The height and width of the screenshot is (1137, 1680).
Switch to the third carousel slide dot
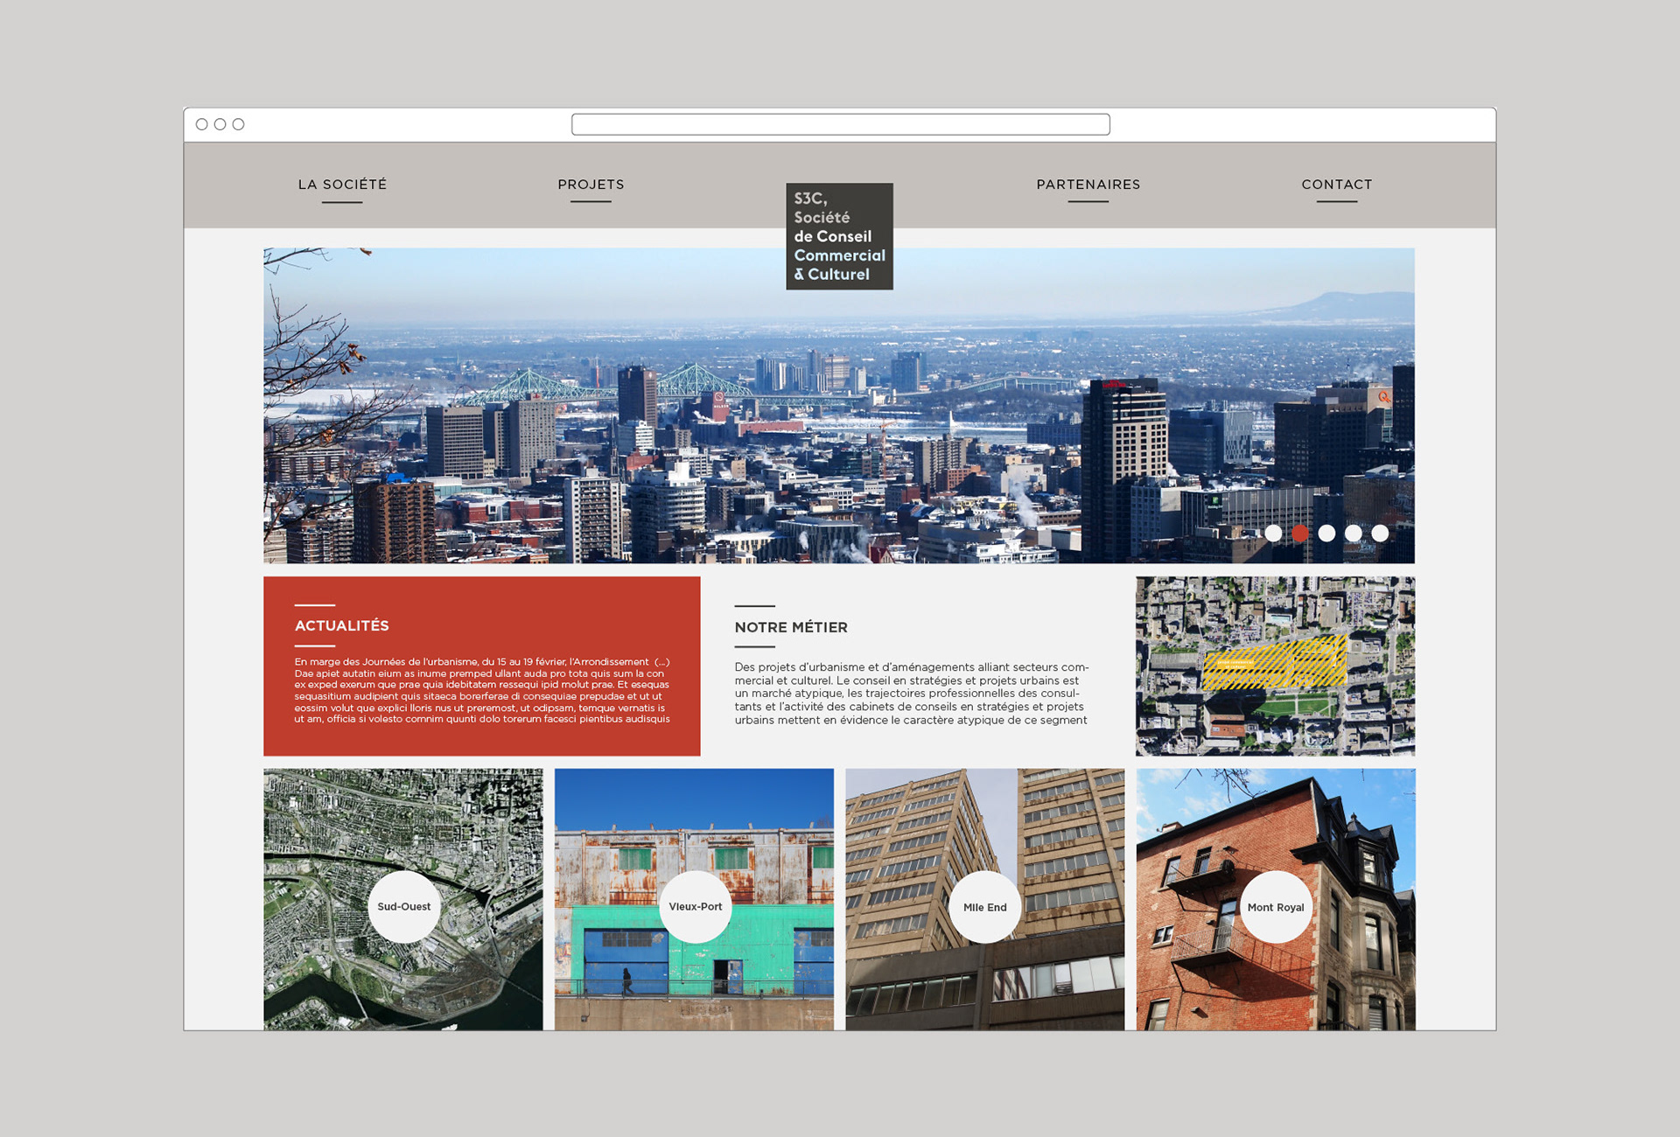[1326, 533]
